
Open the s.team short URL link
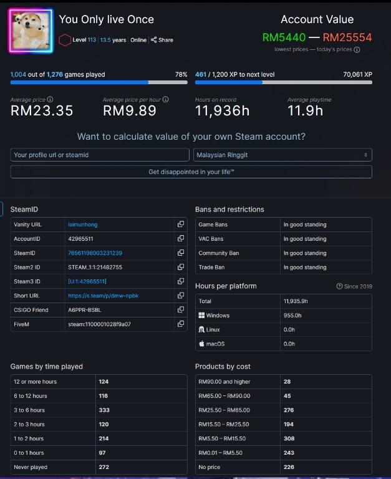tap(103, 296)
